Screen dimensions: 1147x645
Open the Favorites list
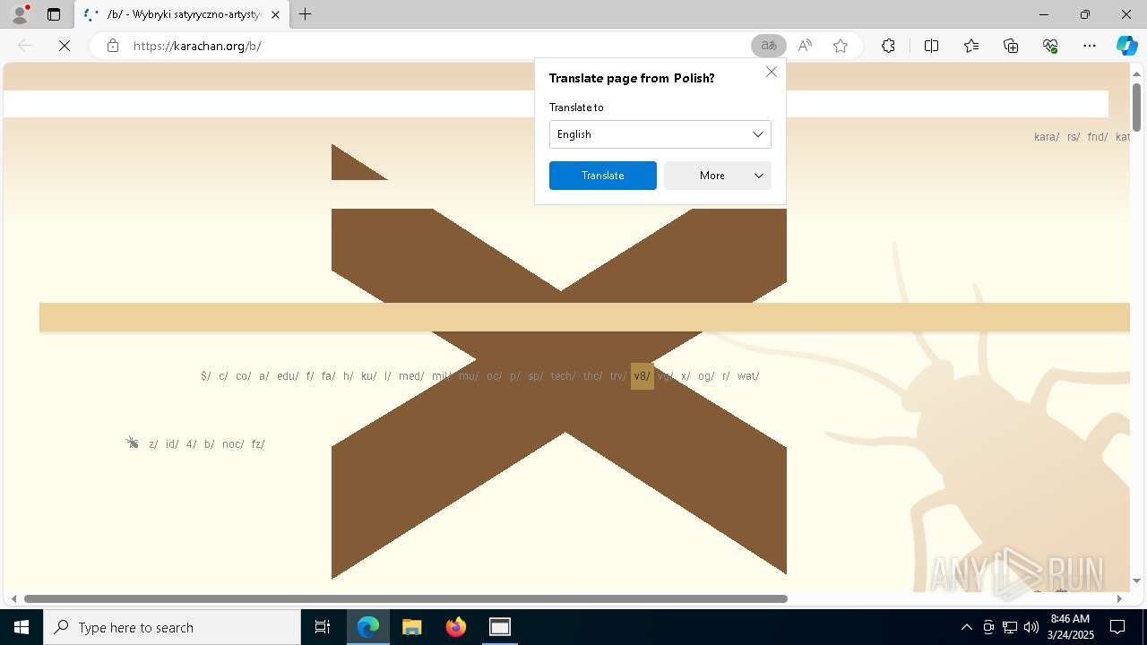971,46
